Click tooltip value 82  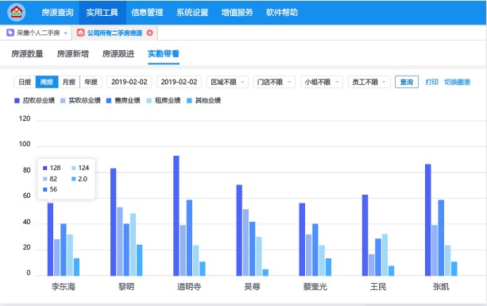click(53, 179)
